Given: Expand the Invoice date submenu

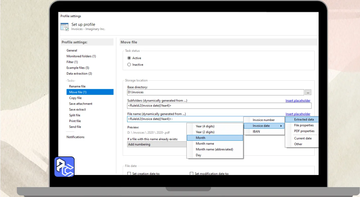Looking at the screenshot, I should [264, 126].
